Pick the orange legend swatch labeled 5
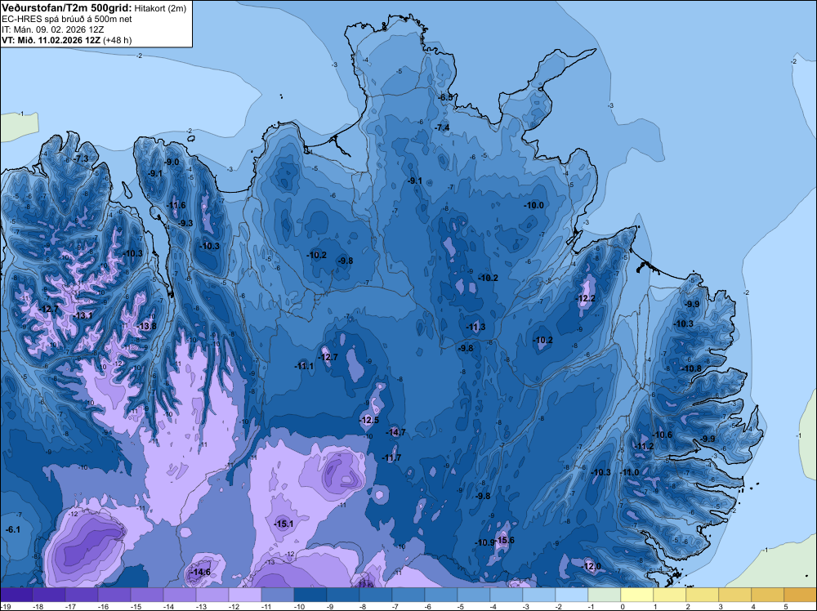817x611 pixels. (800, 595)
